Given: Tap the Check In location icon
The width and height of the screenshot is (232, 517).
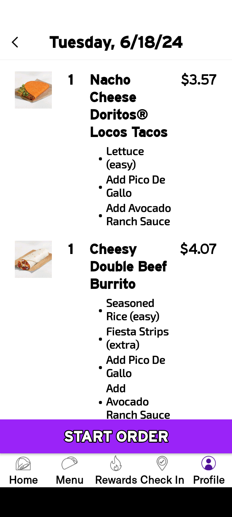Looking at the screenshot, I should tap(162, 463).
